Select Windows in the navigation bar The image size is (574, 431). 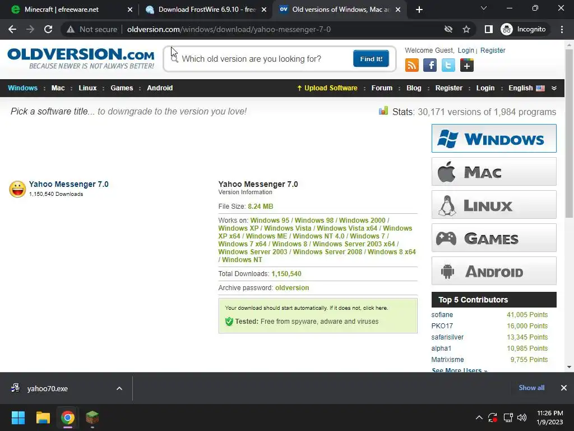(22, 88)
